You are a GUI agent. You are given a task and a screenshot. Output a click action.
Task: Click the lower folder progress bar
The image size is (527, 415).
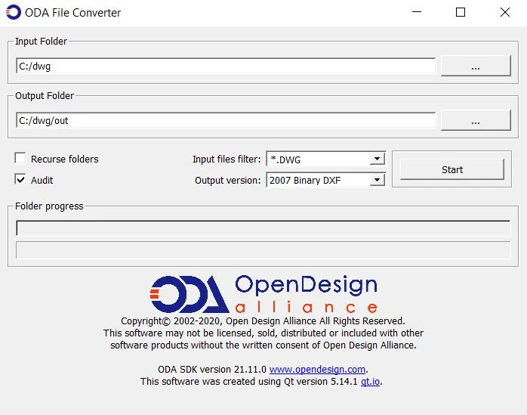point(263,249)
